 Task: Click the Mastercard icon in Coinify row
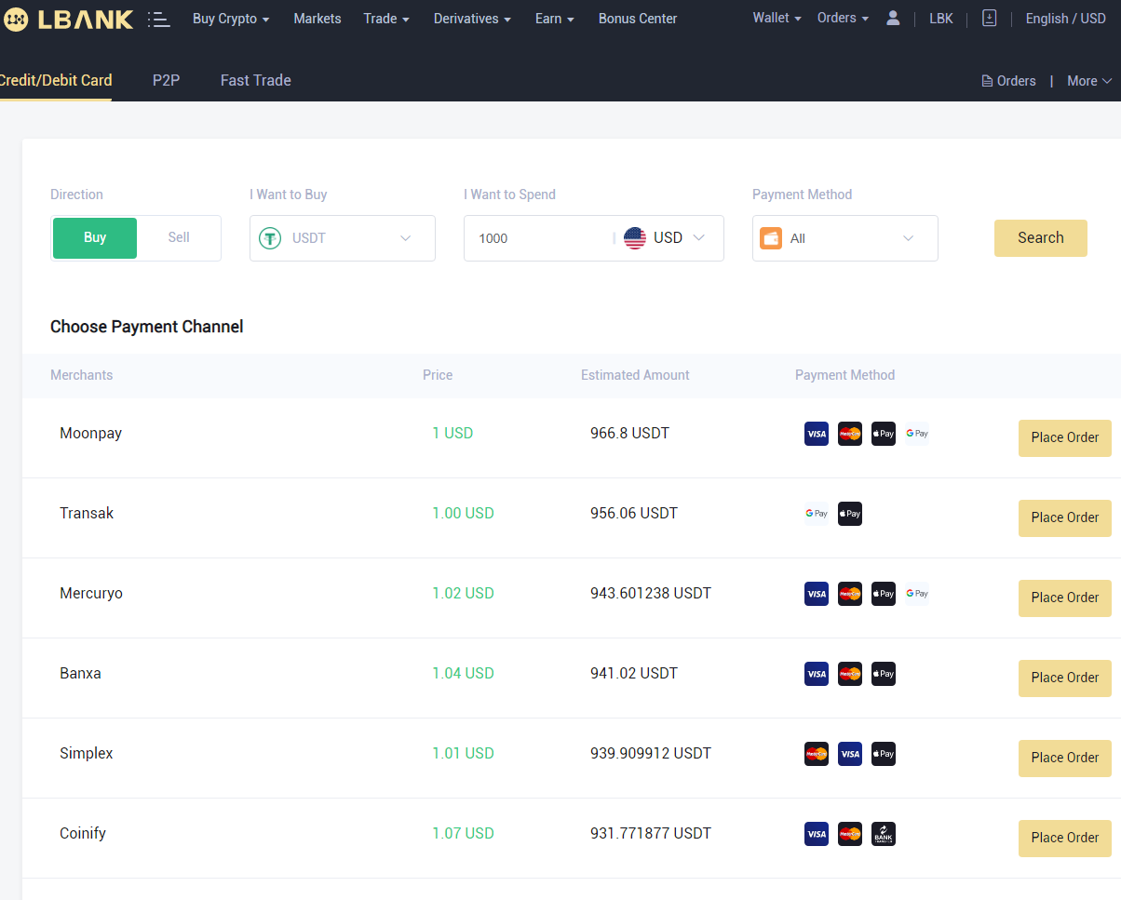[x=850, y=834]
